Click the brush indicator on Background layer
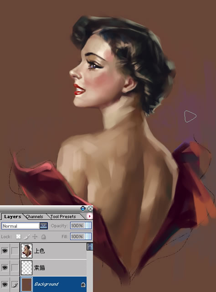 [15, 284]
